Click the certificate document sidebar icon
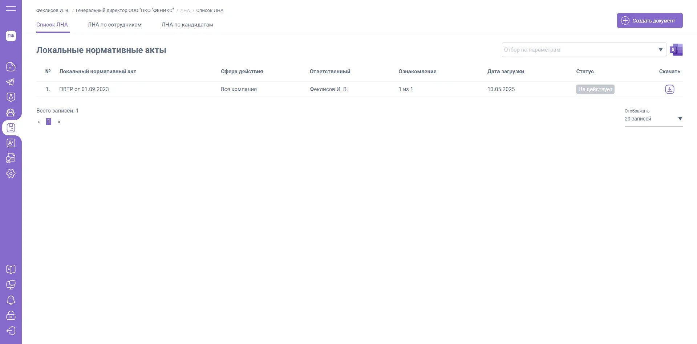697x344 pixels. click(x=11, y=158)
